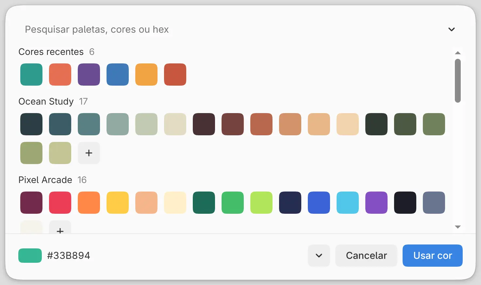This screenshot has width=481, height=285.
Task: Click Cancelar button
Action: [x=366, y=256]
